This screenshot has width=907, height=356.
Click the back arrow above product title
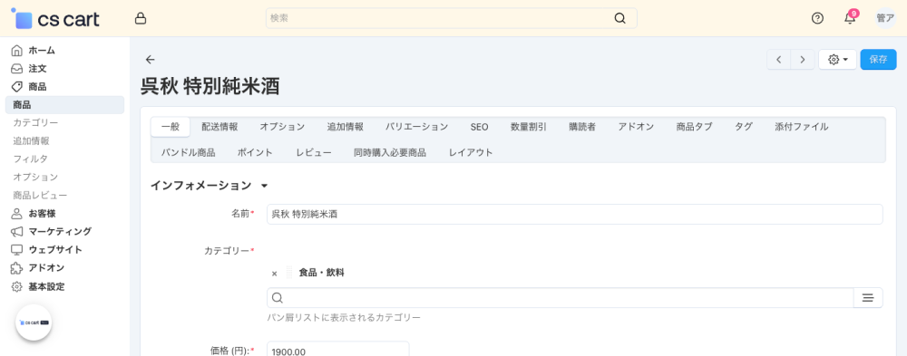click(151, 60)
